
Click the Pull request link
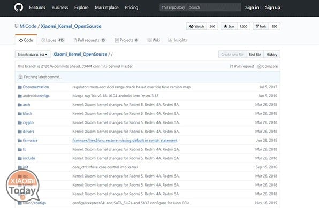click(x=242, y=66)
